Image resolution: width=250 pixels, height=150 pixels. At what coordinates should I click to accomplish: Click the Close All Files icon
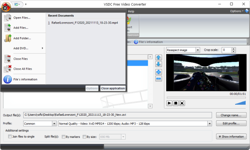point(8,69)
